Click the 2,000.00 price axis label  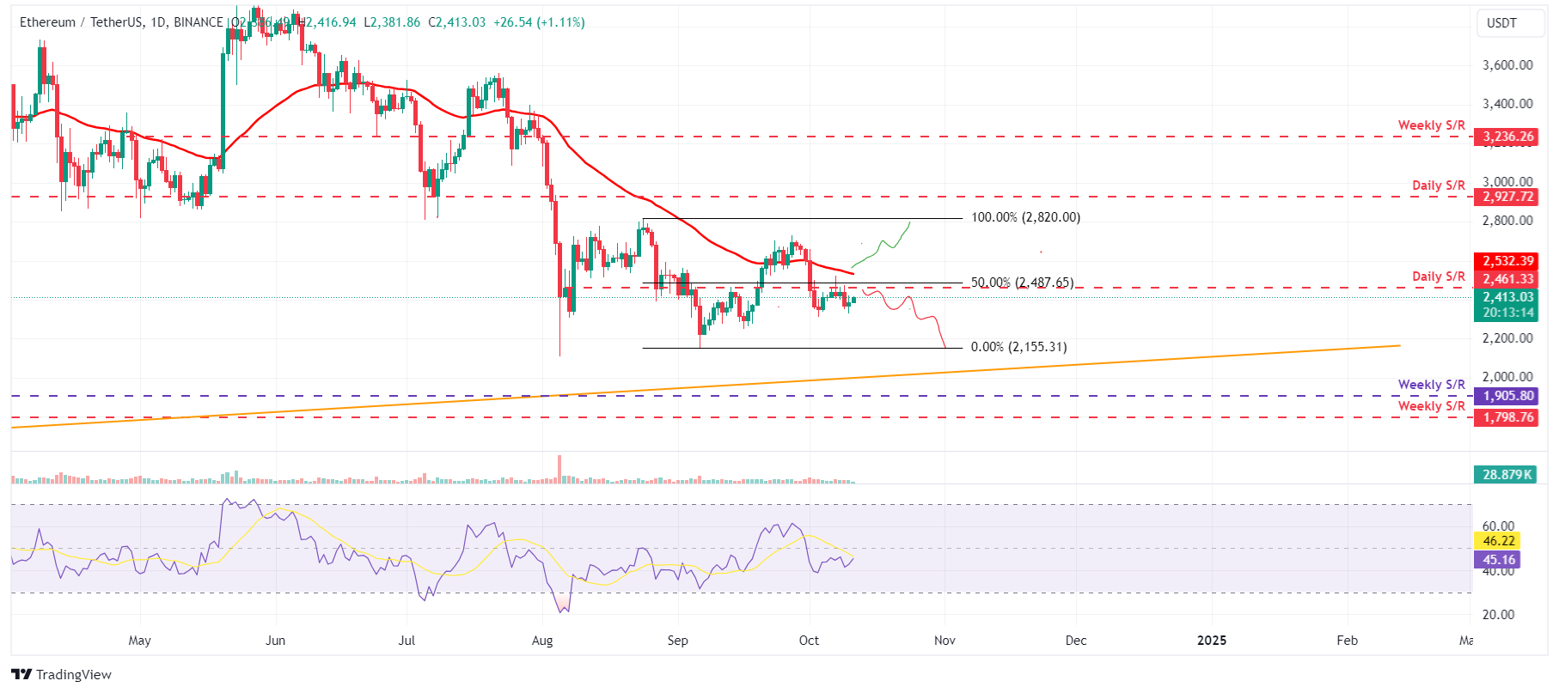click(1507, 377)
